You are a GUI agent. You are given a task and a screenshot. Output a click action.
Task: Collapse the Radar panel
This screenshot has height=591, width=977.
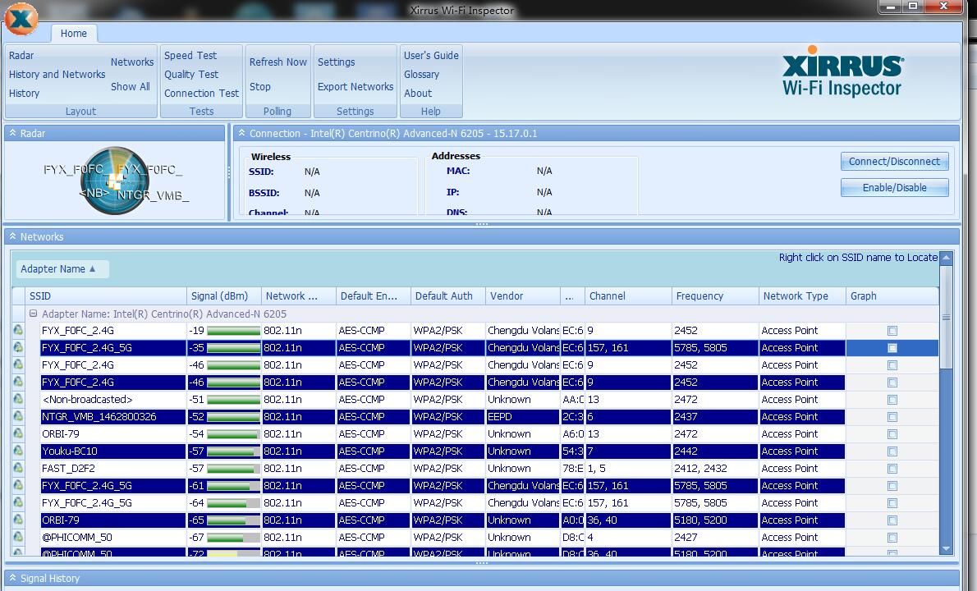click(x=12, y=133)
